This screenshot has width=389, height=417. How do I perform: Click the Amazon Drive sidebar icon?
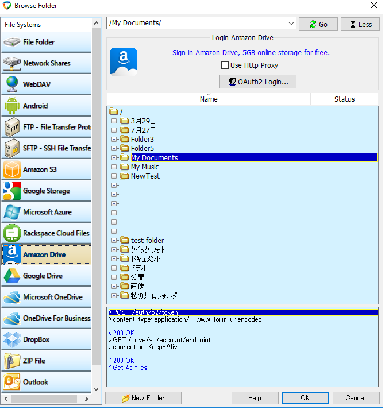pos(11,254)
